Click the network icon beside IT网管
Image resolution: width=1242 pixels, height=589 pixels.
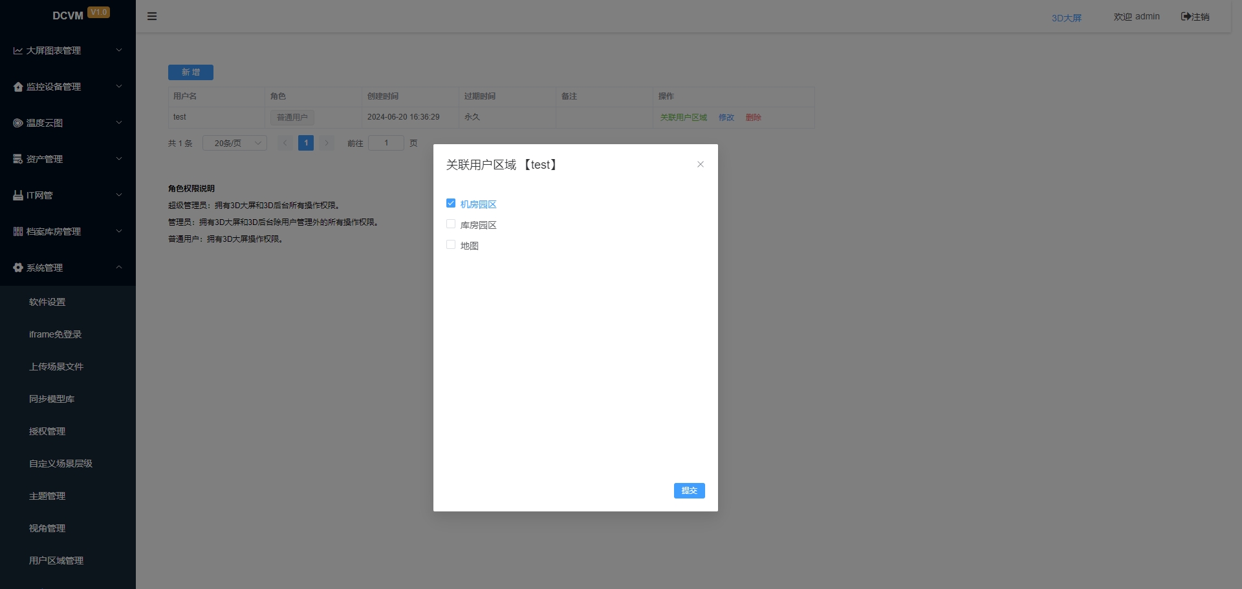coord(18,195)
